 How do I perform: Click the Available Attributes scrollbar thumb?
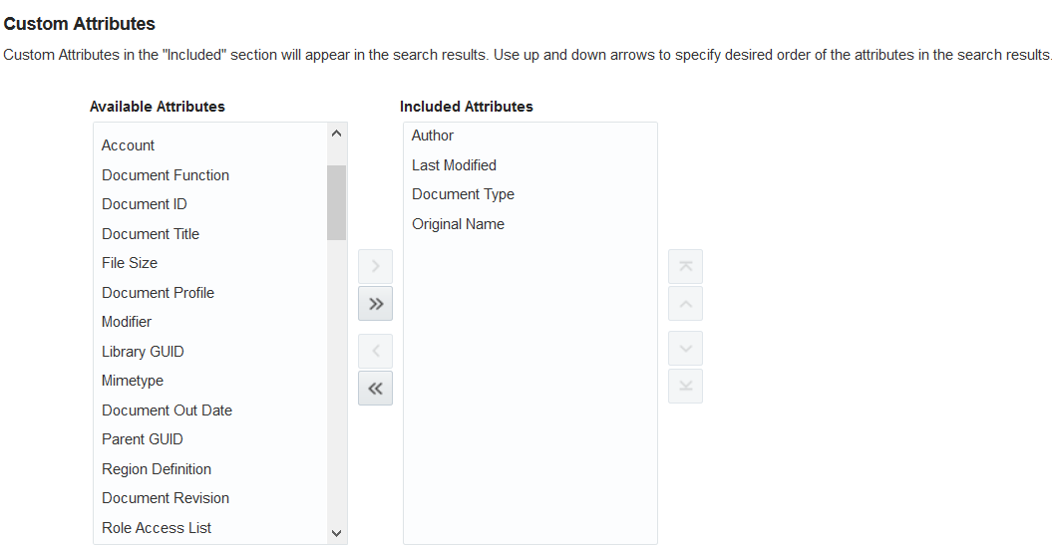pyautogui.click(x=337, y=202)
